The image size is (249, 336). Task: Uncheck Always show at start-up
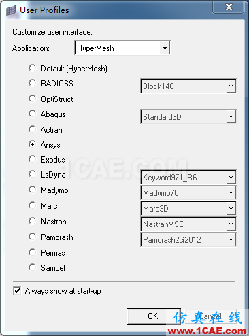(x=17, y=290)
